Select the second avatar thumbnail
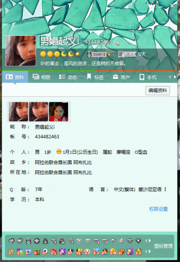This screenshot has width=180, height=262. (x=38, y=112)
